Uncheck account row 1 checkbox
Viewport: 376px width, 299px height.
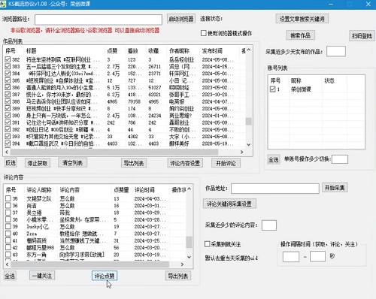click(273, 89)
